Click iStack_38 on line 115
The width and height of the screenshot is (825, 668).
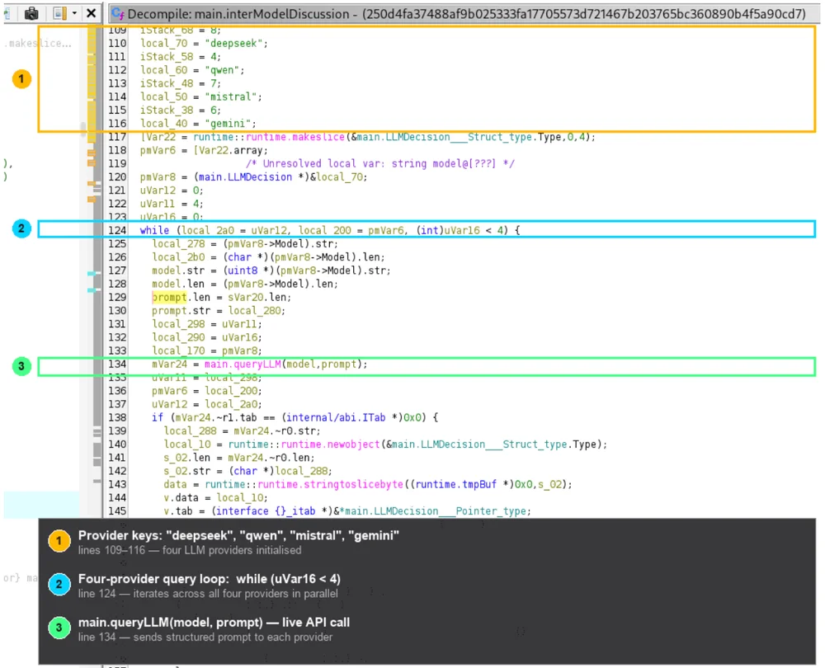[x=167, y=110]
